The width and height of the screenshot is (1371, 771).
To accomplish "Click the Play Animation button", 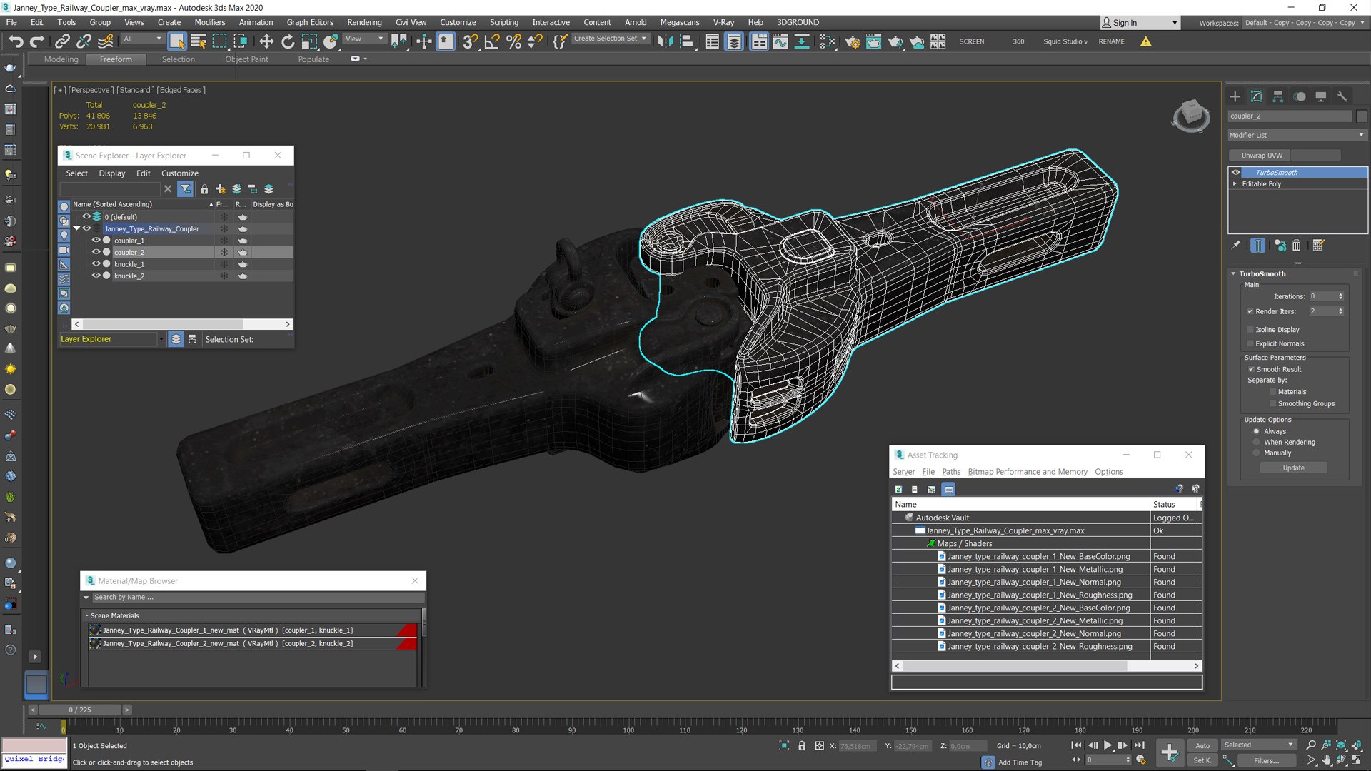I will pos(1108,745).
